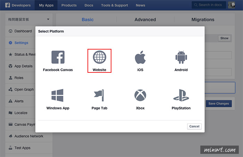Click the Show button
The image size is (243, 157).
tap(224, 38)
